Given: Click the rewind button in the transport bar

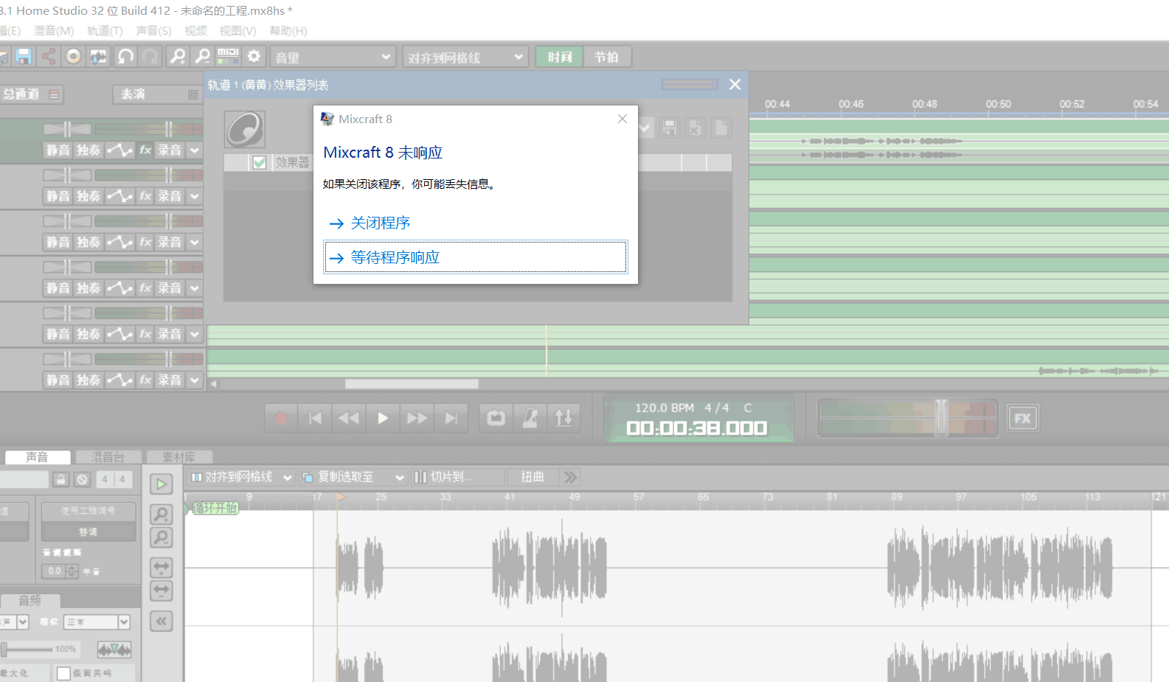Looking at the screenshot, I should pyautogui.click(x=349, y=418).
